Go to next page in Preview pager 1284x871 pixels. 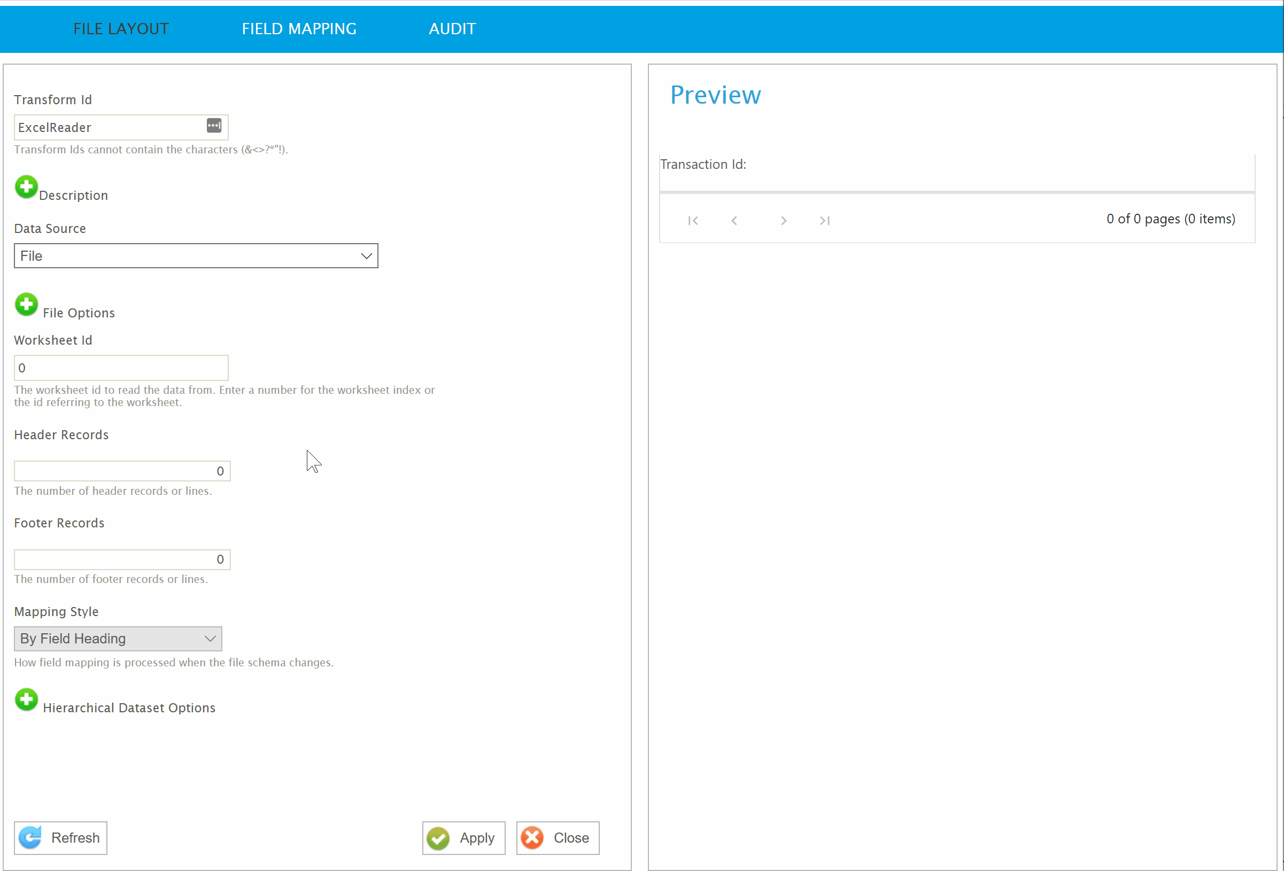click(784, 221)
